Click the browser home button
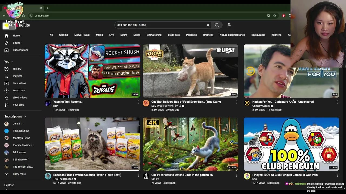The height and width of the screenshot is (194, 346). pyautogui.click(x=24, y=16)
